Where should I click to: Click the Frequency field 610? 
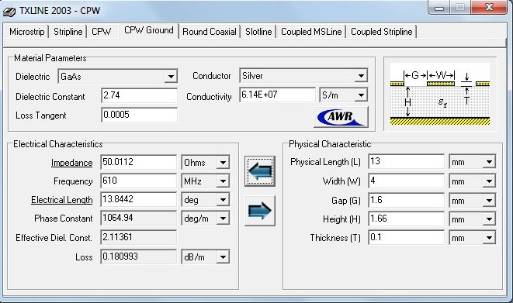pos(138,181)
